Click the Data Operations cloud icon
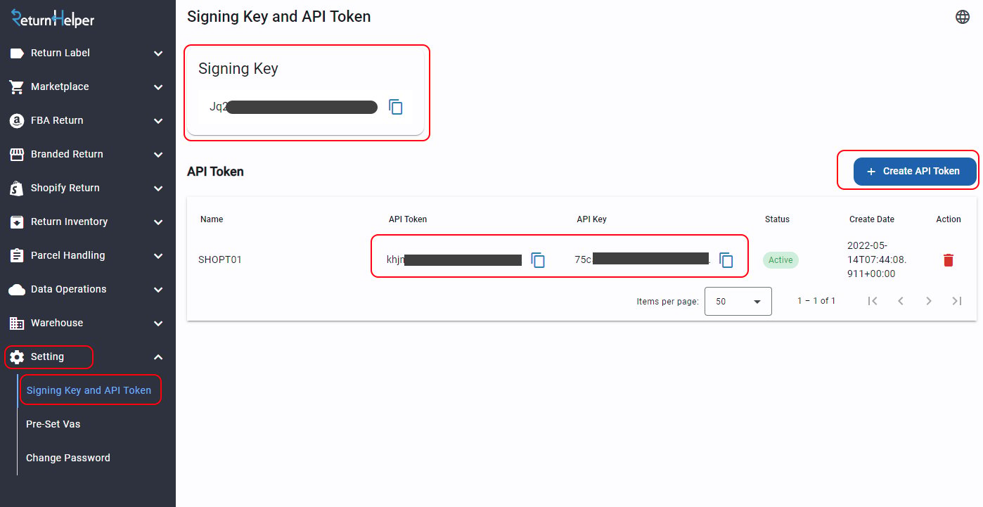983x507 pixels. (x=17, y=290)
